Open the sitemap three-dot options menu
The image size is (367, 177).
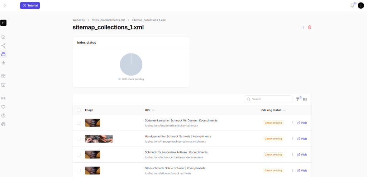click(x=303, y=27)
